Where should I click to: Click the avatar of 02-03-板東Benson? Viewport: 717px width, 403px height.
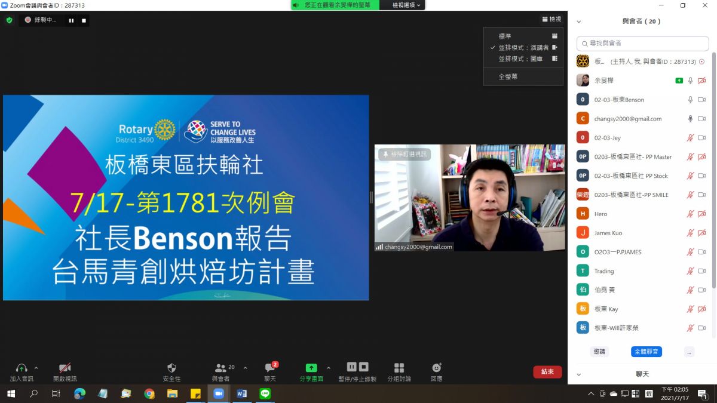tap(583, 100)
